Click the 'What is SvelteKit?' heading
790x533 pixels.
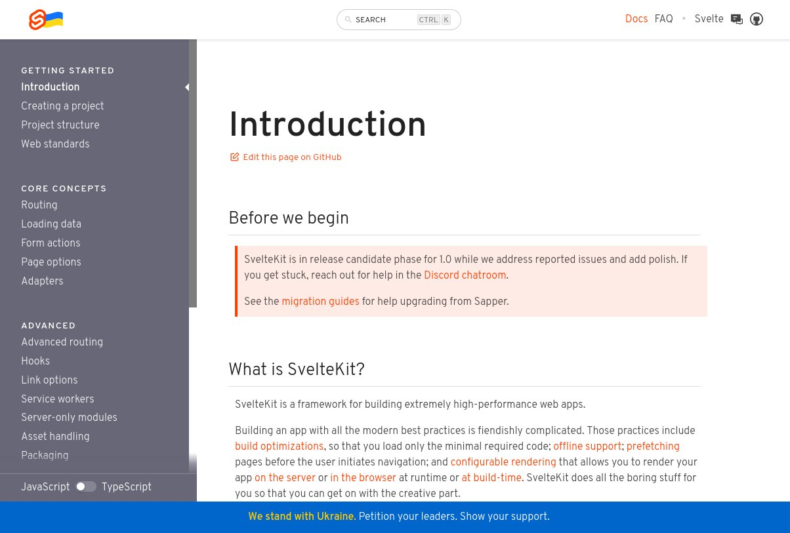[297, 370]
